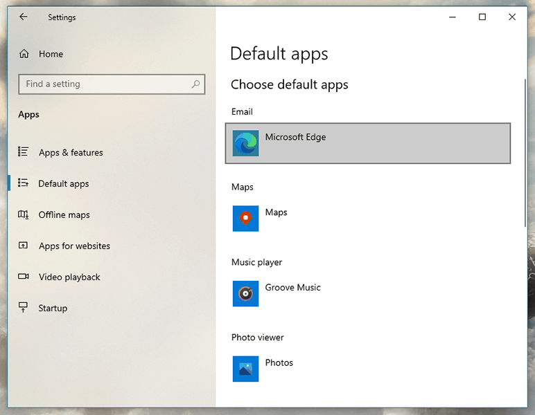Click the Microsoft Edge app icon
Image resolution: width=535 pixels, height=415 pixels.
point(245,143)
